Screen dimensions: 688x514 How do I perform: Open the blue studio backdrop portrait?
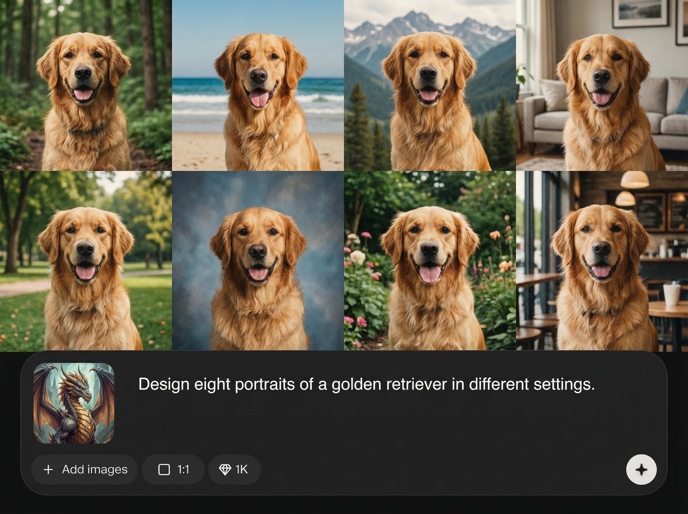point(258,261)
